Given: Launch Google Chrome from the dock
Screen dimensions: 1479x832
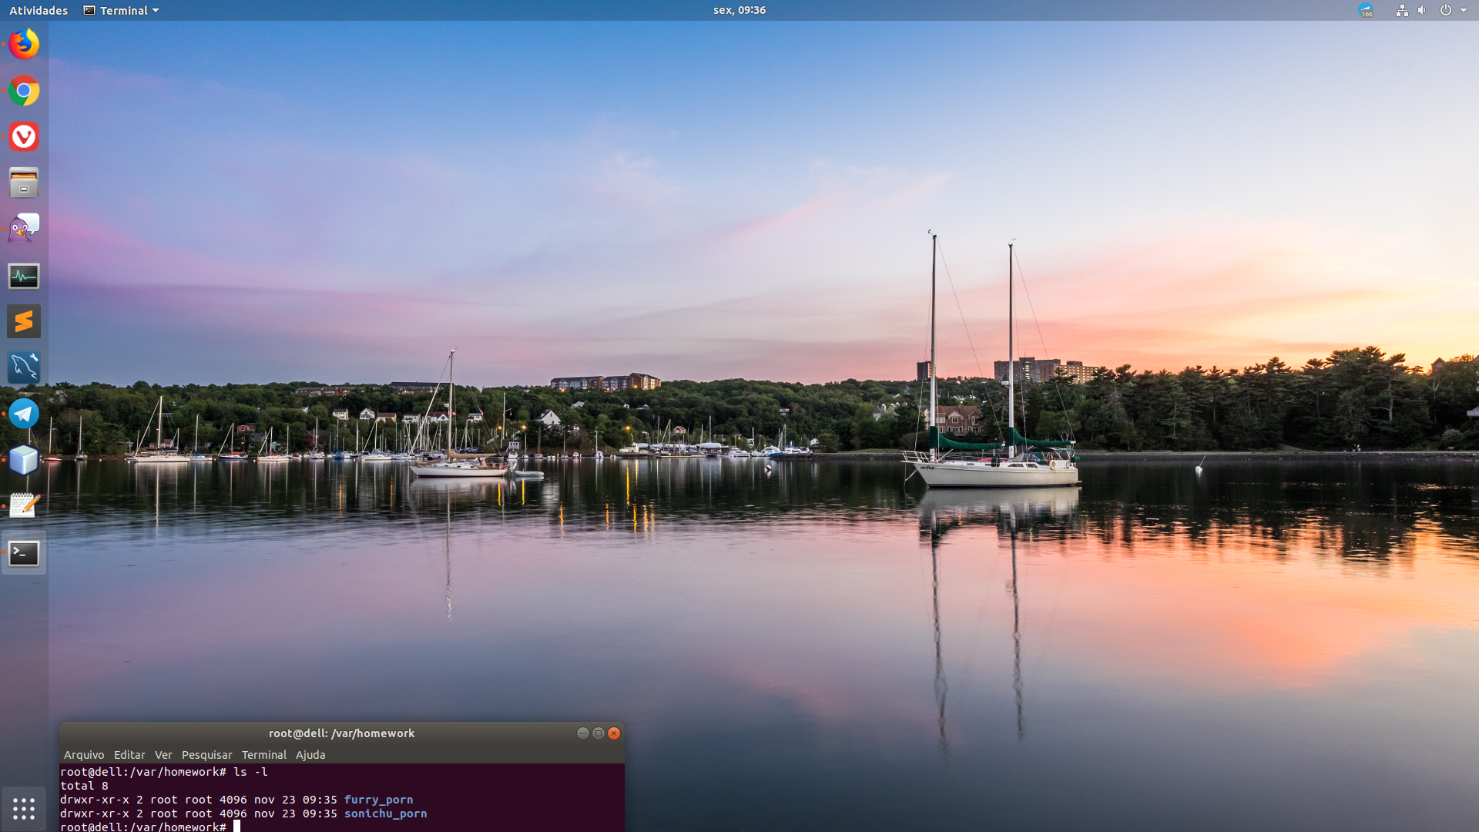Looking at the screenshot, I should [x=24, y=91].
